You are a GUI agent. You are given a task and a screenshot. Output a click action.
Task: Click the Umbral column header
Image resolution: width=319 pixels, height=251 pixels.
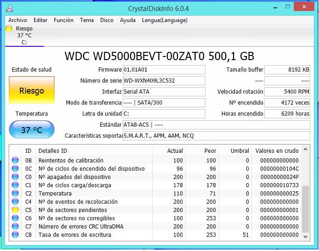pos(235,151)
